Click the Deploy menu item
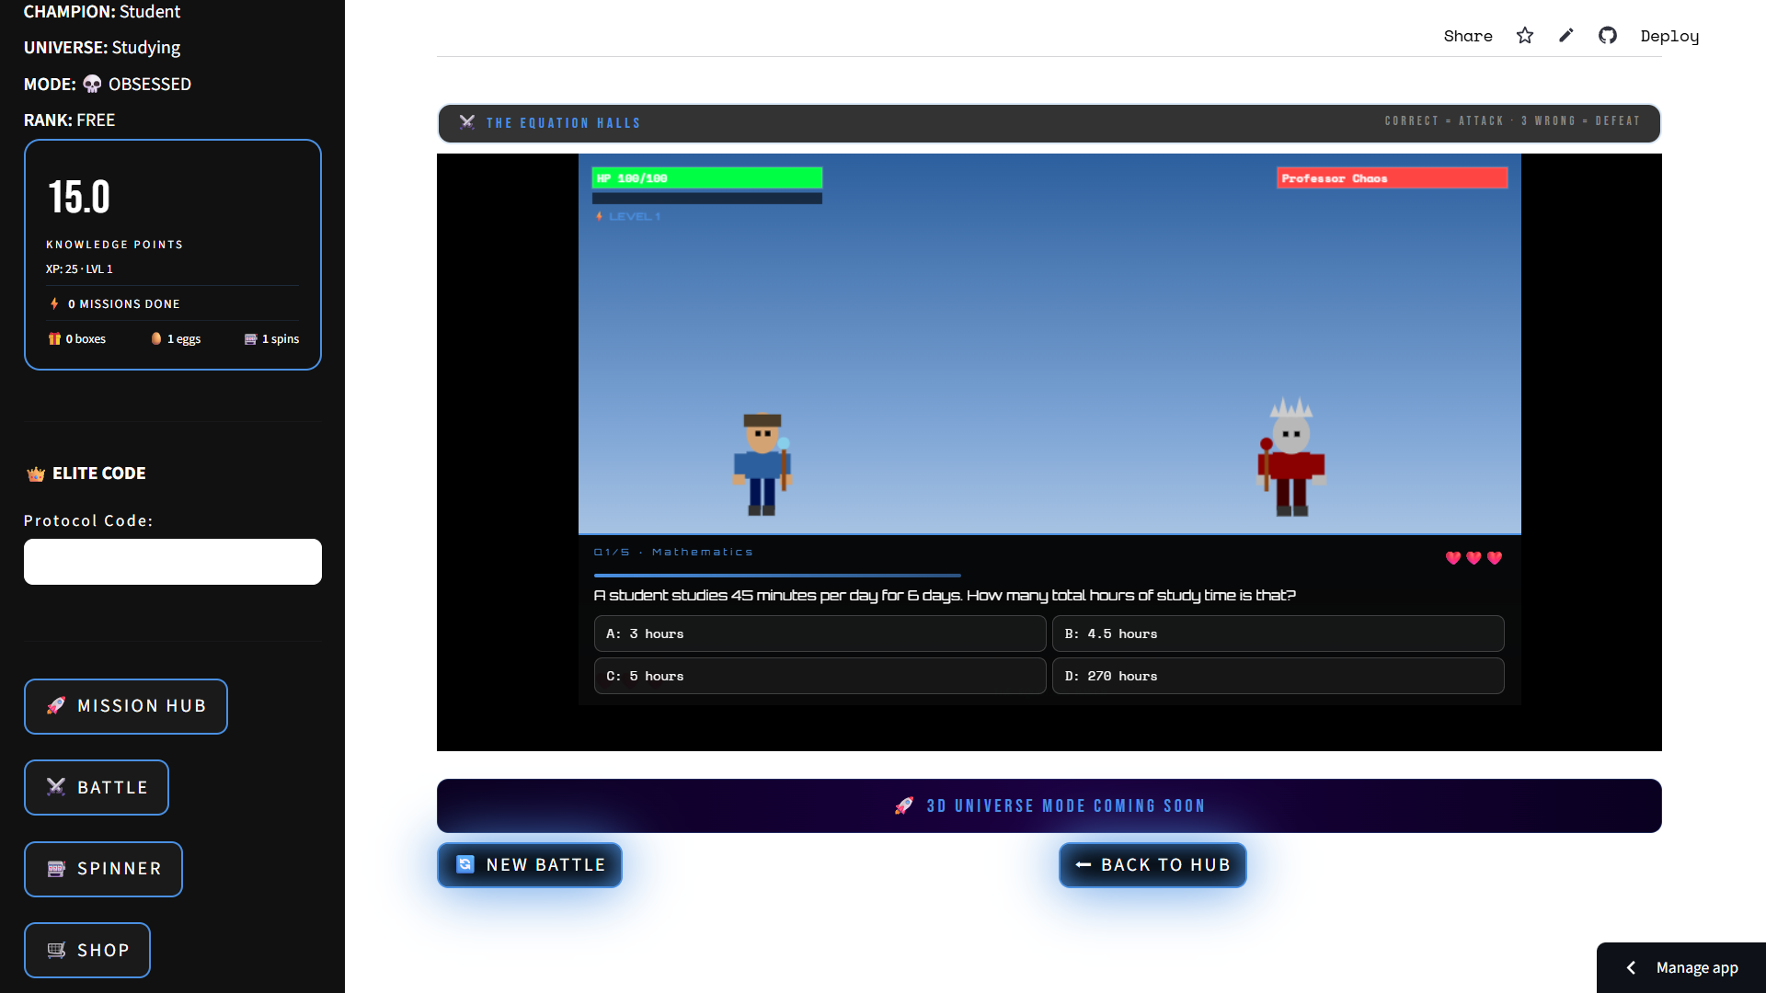The image size is (1766, 993). coord(1669,36)
